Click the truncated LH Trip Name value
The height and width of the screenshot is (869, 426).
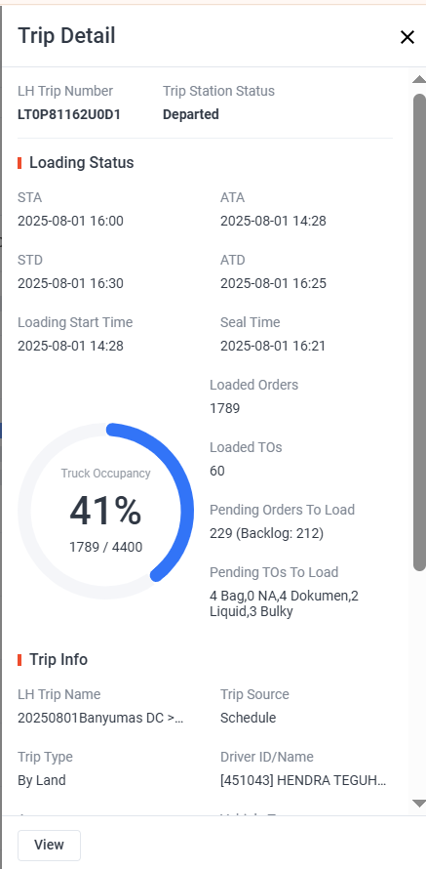(100, 718)
